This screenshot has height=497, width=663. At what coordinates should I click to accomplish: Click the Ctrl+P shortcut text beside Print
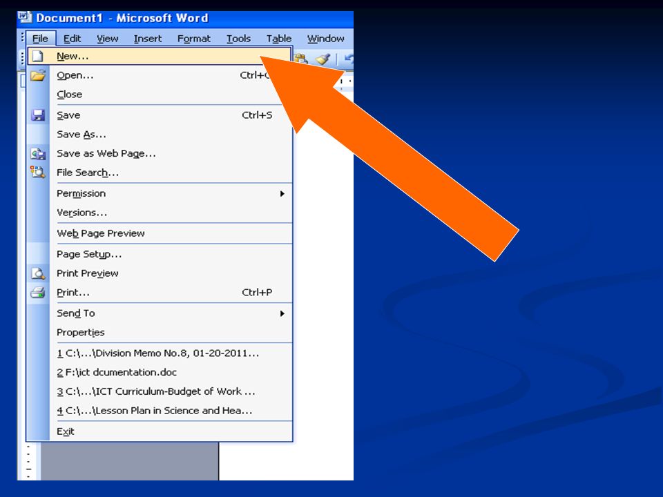coord(257,293)
